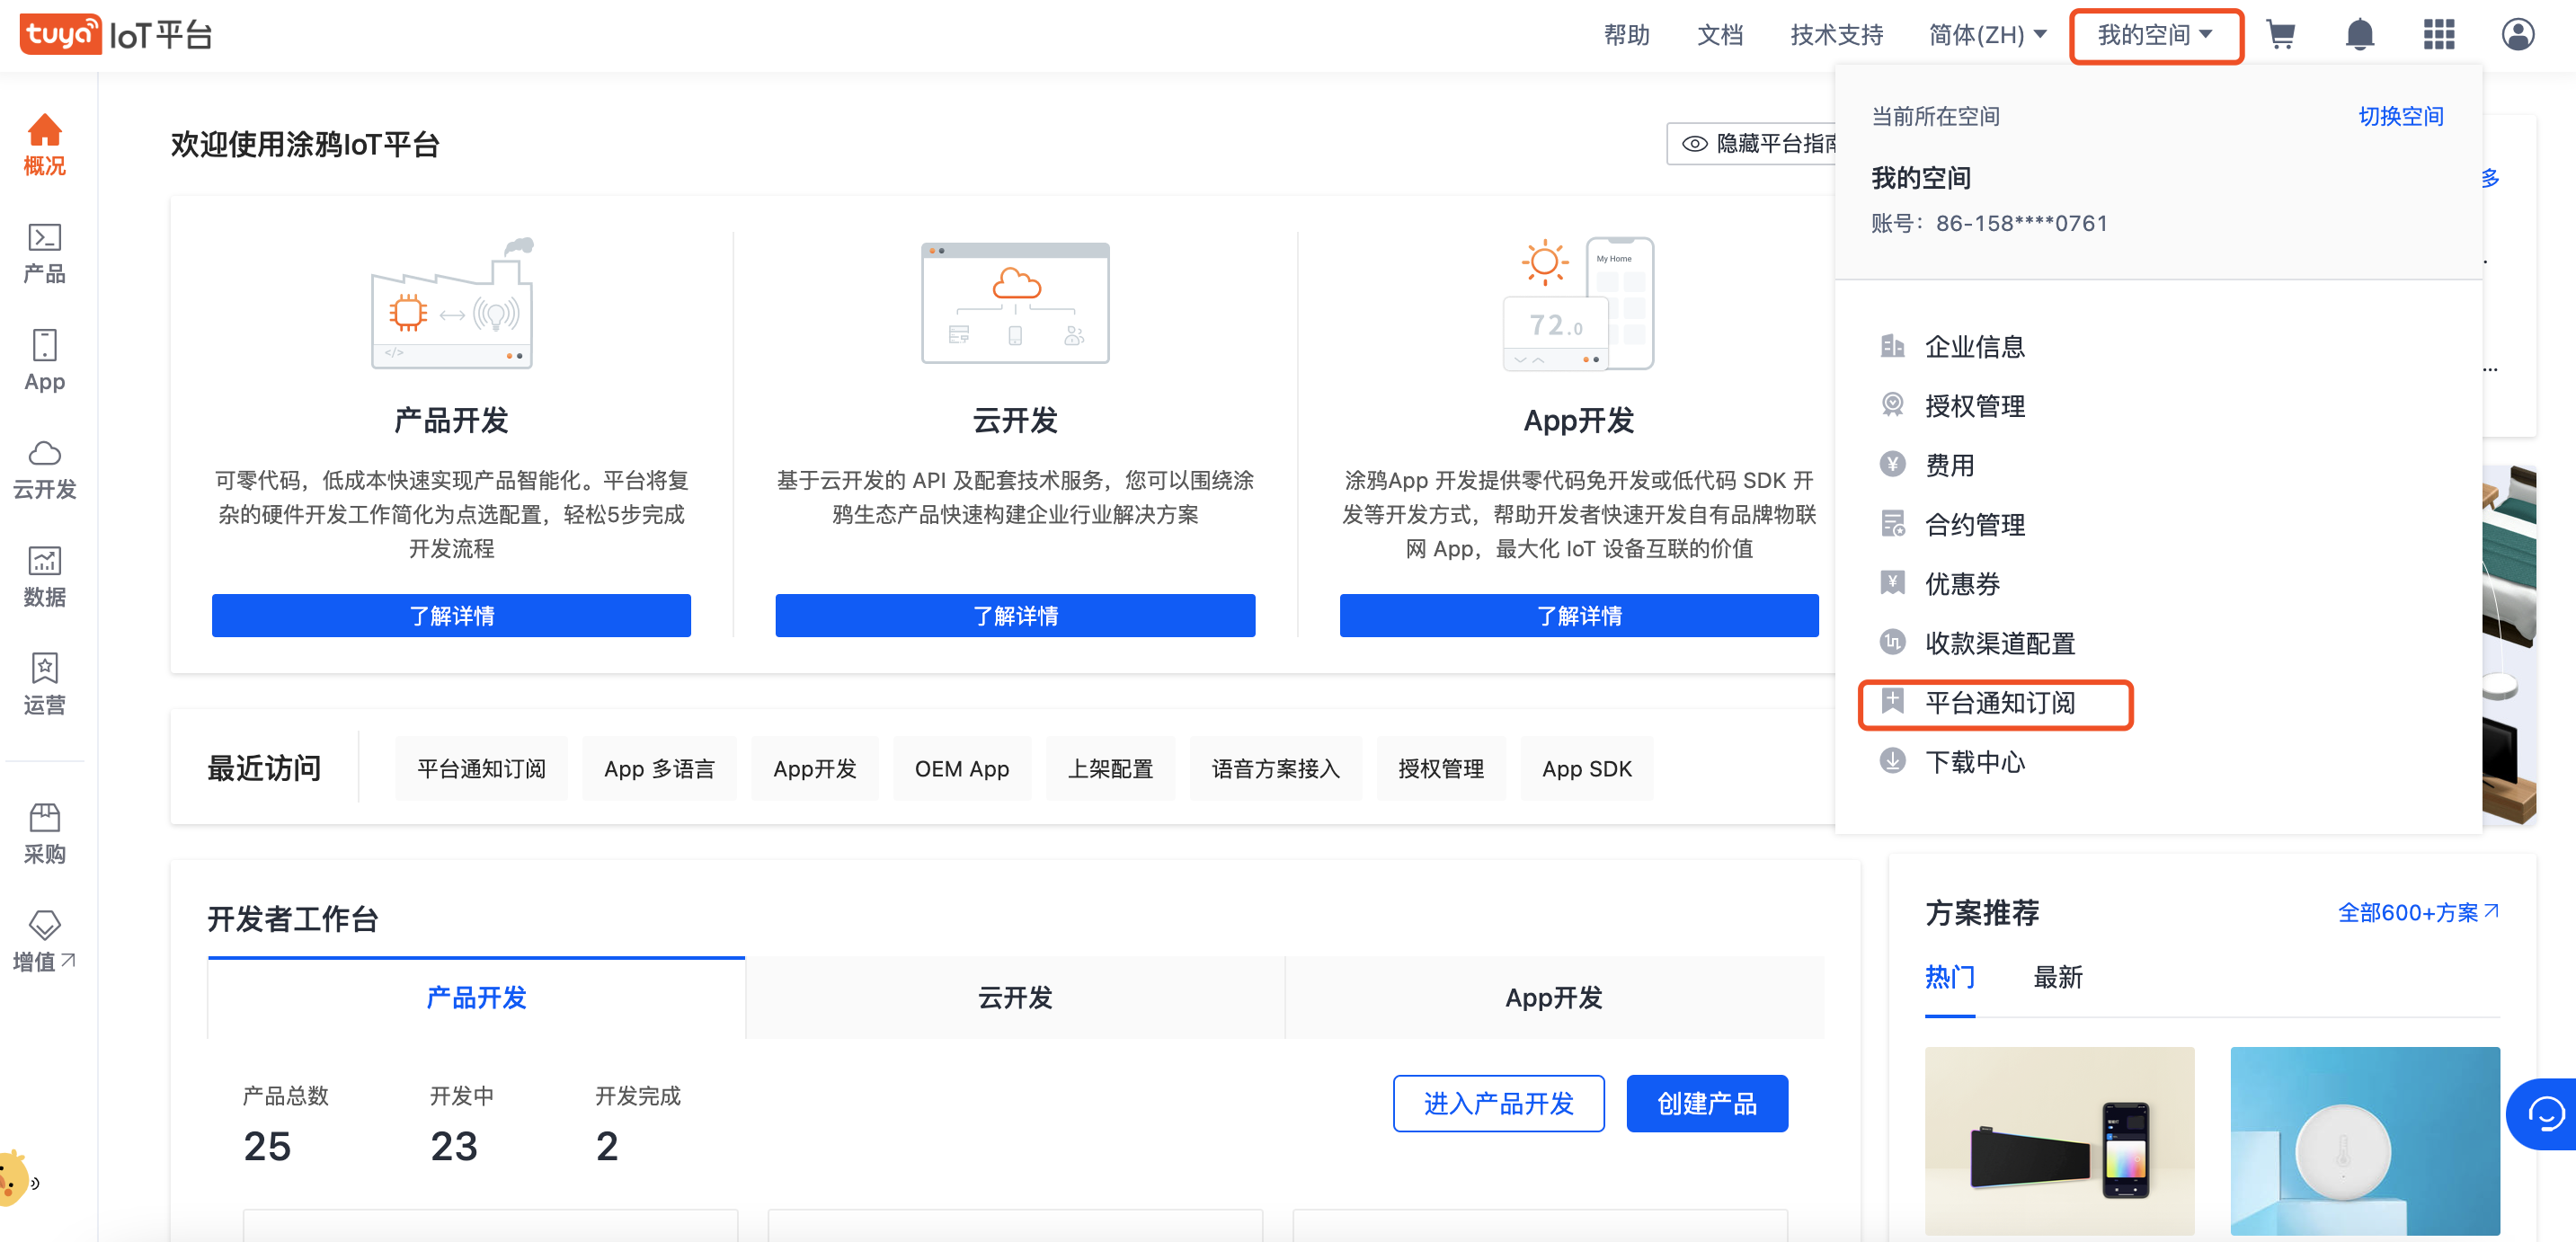2576x1242 pixels.
Task: Click 了解详情 under 云开发 card
Action: click(x=1015, y=615)
